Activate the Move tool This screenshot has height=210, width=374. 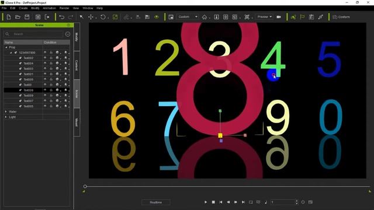coord(91,17)
